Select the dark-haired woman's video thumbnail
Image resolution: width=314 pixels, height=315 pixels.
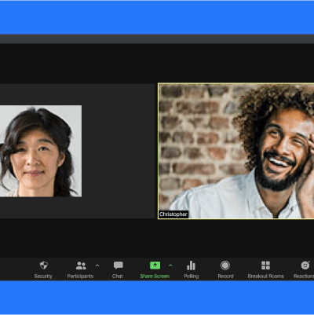[41, 151]
